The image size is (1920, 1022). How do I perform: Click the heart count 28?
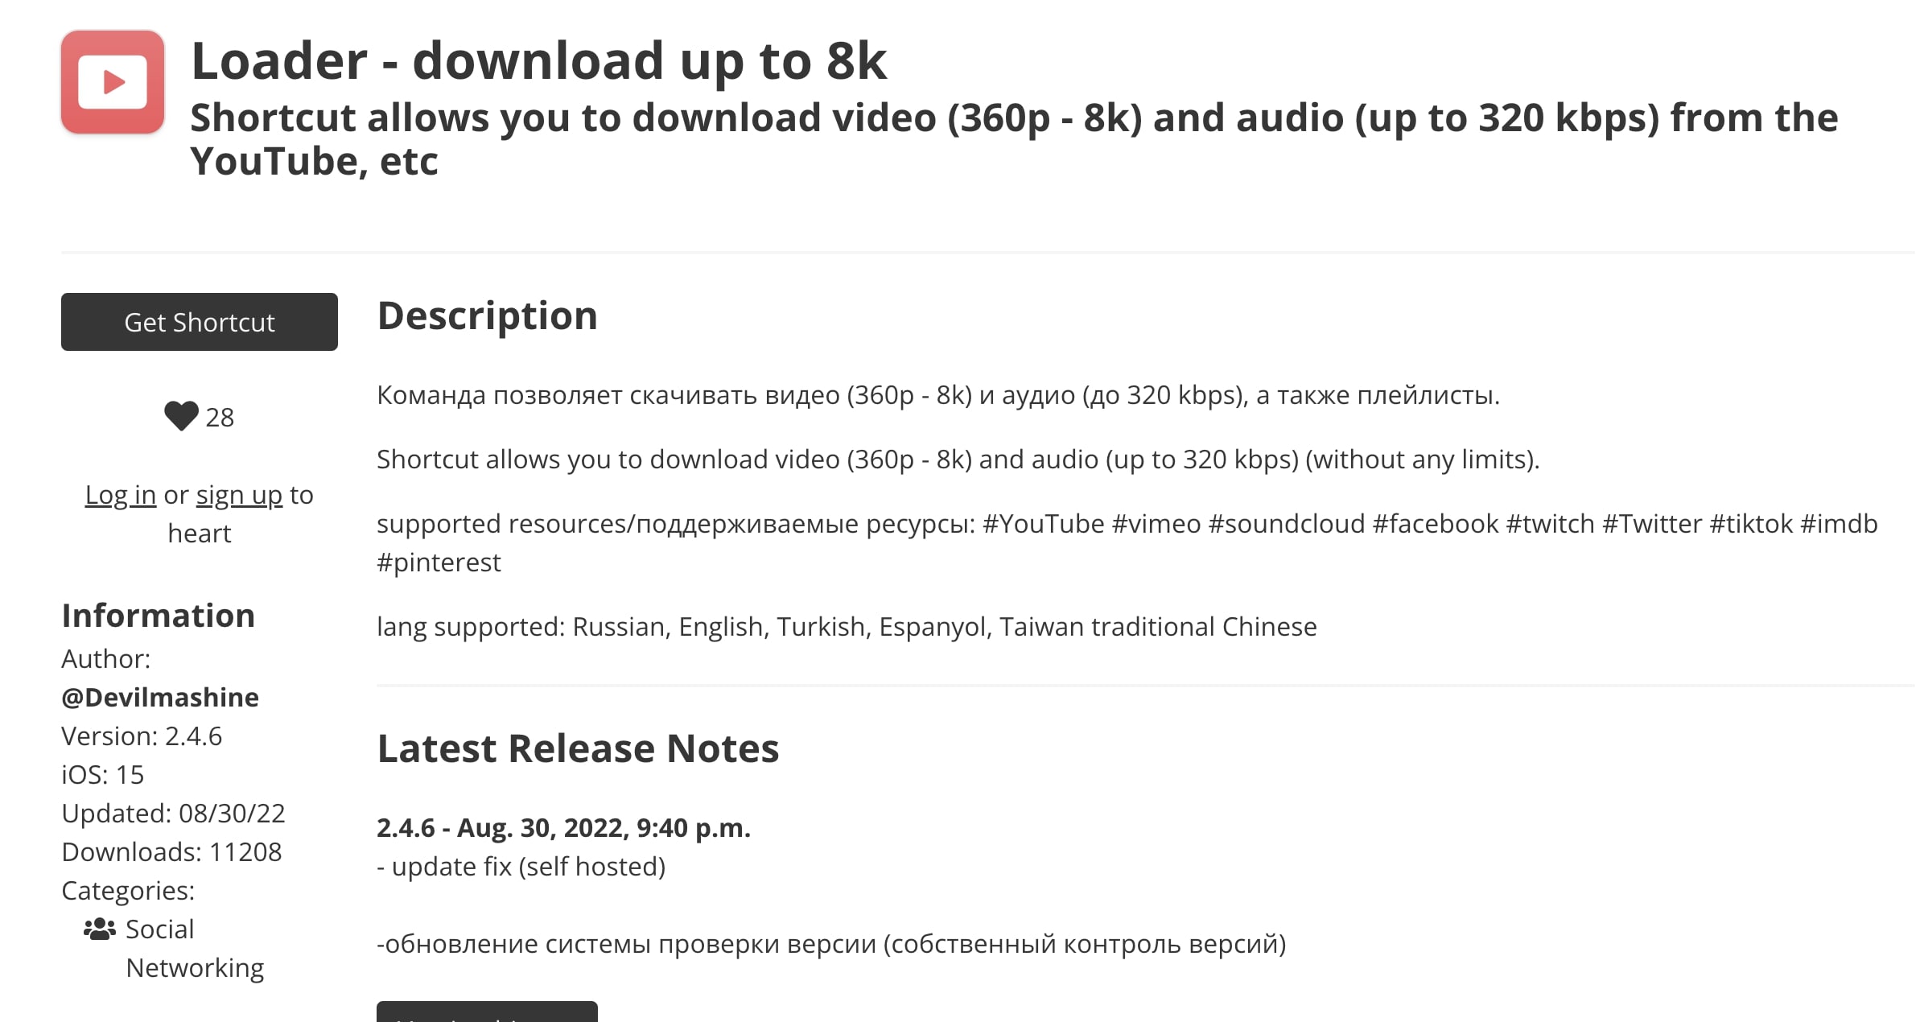coord(220,418)
